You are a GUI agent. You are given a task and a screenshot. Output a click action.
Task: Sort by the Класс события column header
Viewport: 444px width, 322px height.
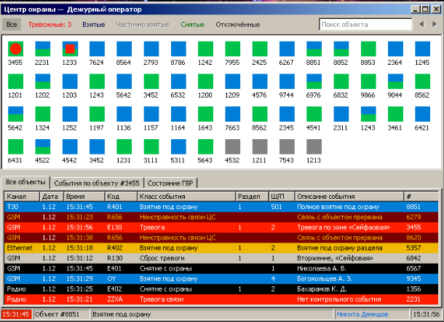186,197
